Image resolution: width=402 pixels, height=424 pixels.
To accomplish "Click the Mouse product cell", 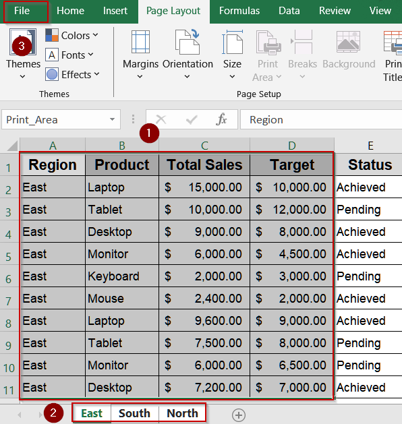I will coord(122,299).
